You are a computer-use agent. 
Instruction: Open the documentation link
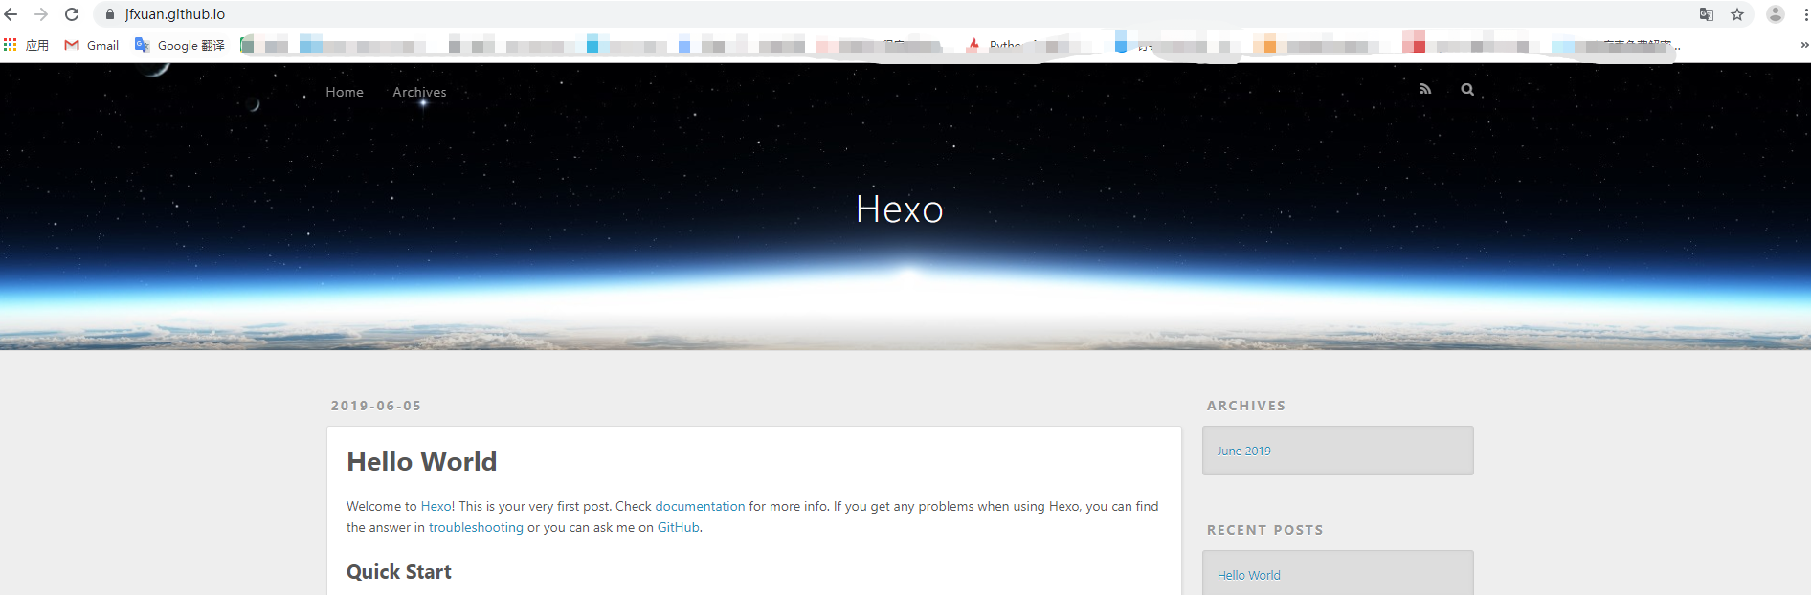point(700,506)
